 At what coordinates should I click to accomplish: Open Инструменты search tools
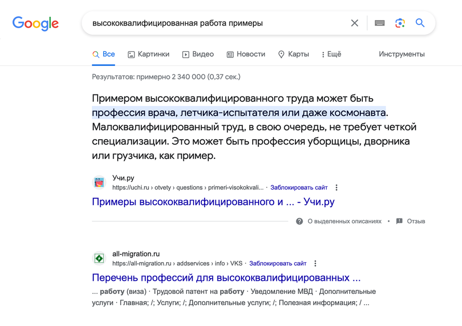tap(402, 54)
